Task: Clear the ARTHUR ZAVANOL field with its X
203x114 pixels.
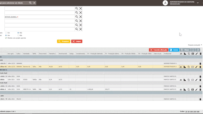Action: (x=81, y=17)
